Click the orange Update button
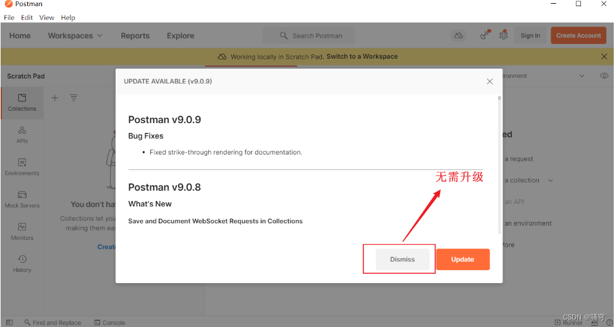This screenshot has height=327, width=615. pyautogui.click(x=463, y=259)
